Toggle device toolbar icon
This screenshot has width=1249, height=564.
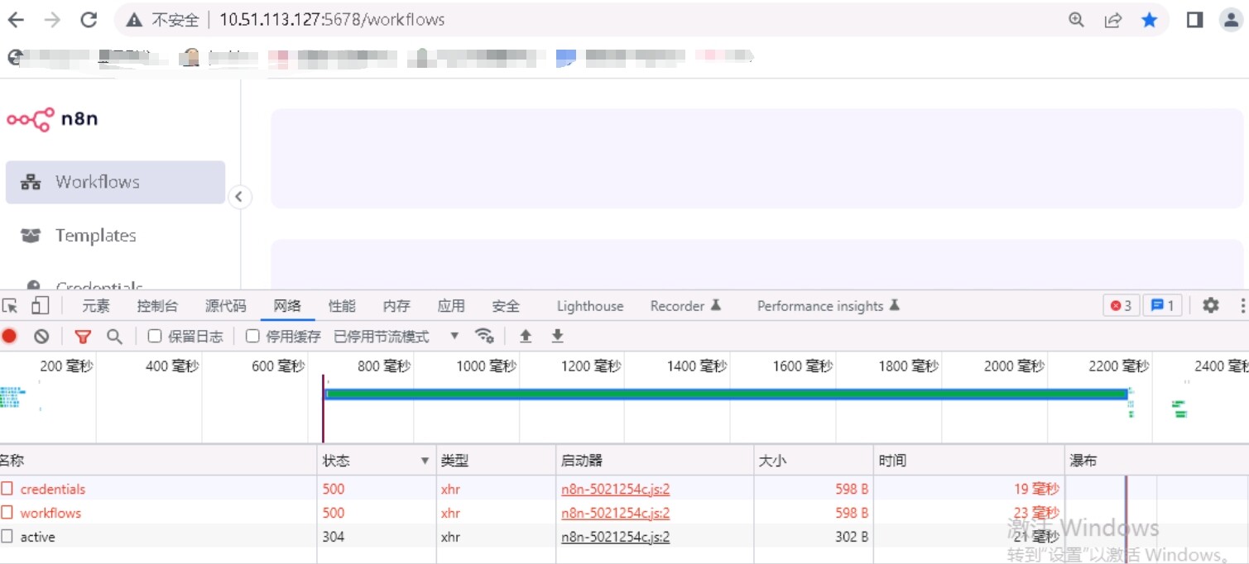pyautogui.click(x=40, y=305)
